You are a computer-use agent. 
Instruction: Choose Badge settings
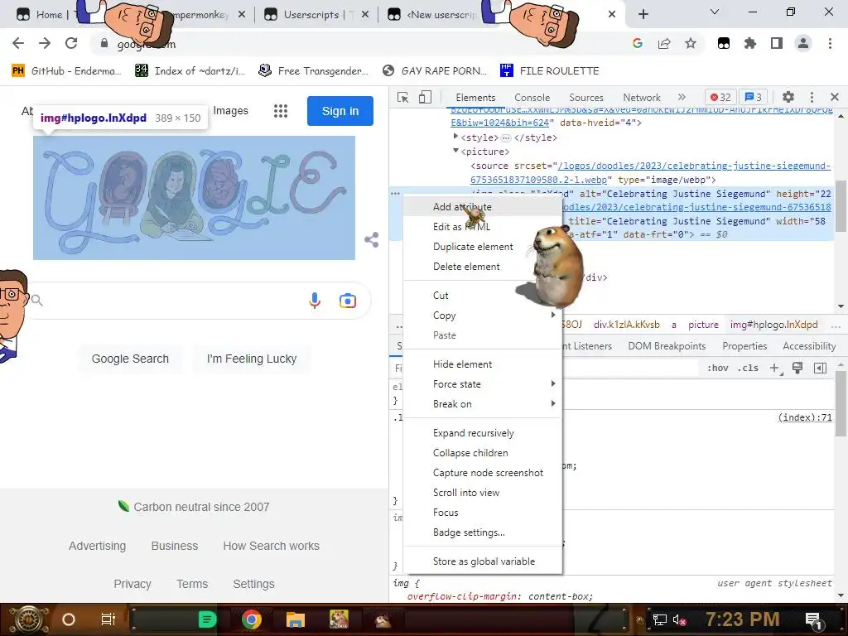coord(483,532)
